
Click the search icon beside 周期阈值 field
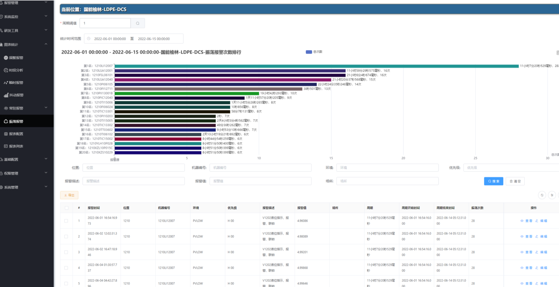pyautogui.click(x=137, y=23)
